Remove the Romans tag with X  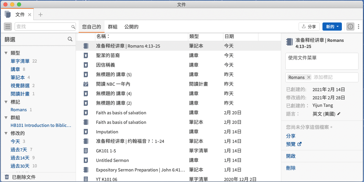tap(309, 77)
